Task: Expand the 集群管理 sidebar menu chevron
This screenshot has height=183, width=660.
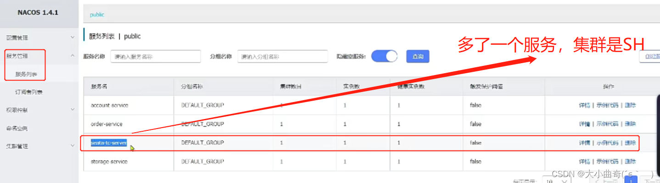Action: (73, 146)
